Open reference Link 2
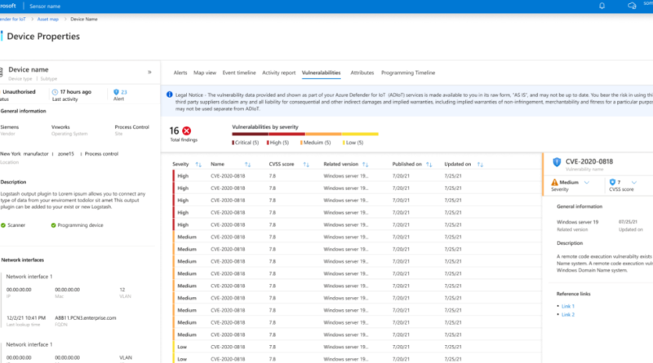Image resolution: width=653 pixels, height=363 pixels. (568, 315)
